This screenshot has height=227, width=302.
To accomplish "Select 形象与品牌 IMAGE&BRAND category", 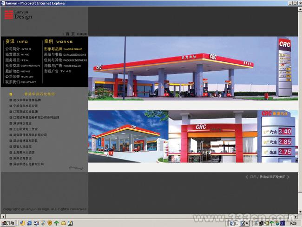I will pos(63,49).
